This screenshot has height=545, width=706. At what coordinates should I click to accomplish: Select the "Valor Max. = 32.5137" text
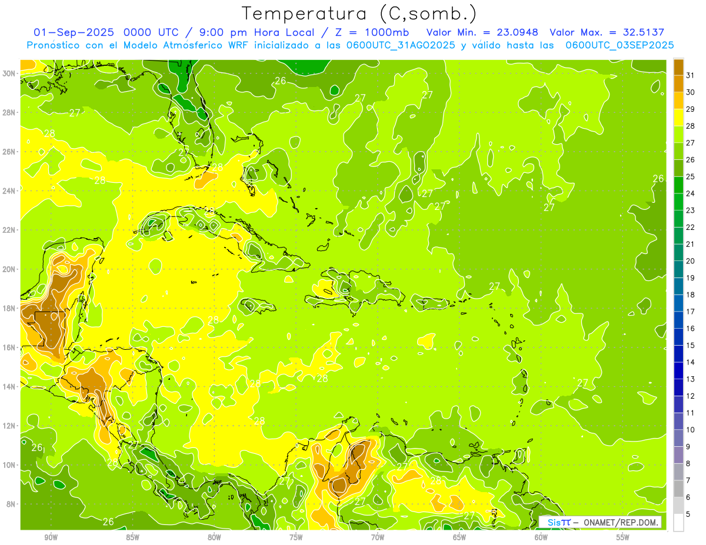[607, 32]
